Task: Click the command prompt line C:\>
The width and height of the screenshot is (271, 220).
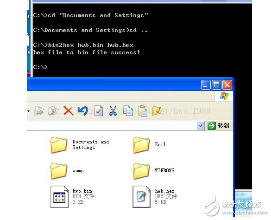Action: click(x=40, y=67)
